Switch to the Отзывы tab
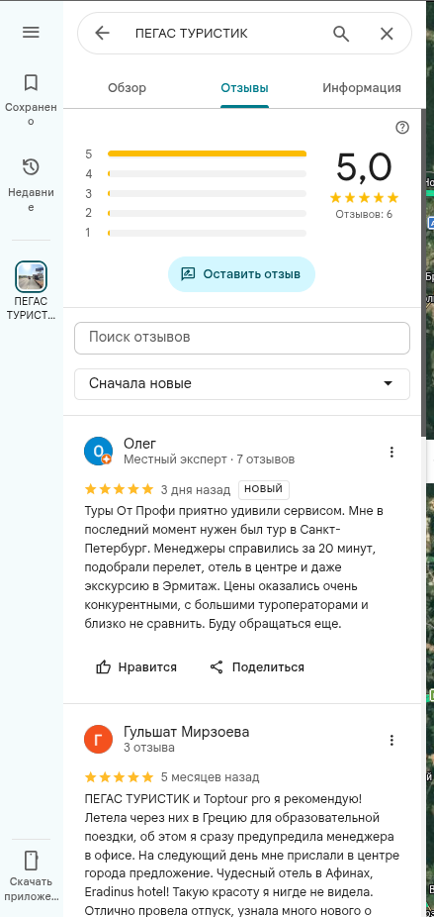434x917 pixels. pos(244,88)
